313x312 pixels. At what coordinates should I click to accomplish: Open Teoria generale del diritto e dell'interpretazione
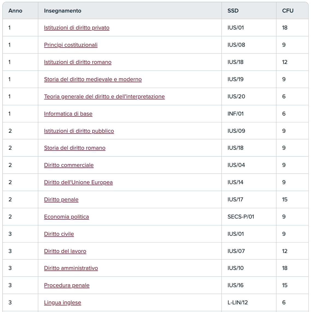(x=104, y=96)
